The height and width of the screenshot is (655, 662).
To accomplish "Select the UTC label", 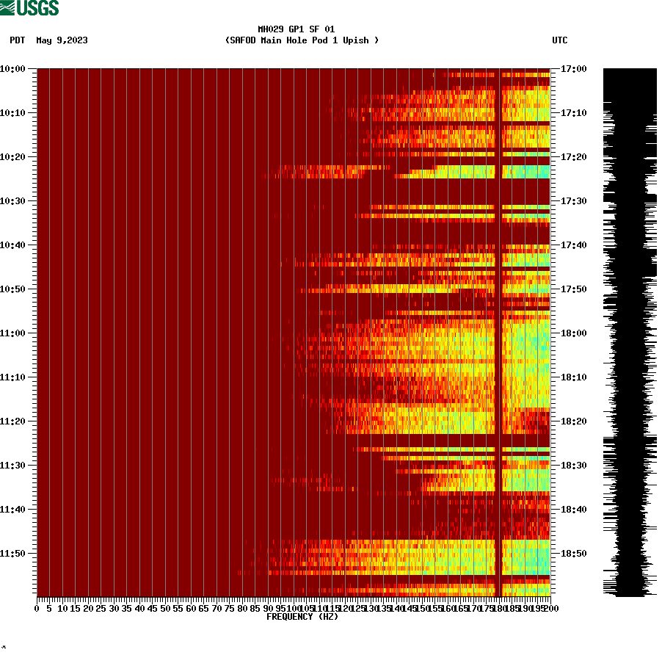I will (560, 41).
